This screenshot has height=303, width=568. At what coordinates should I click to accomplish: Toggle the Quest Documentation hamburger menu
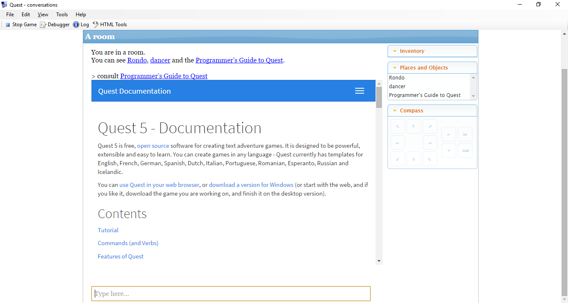pos(360,91)
